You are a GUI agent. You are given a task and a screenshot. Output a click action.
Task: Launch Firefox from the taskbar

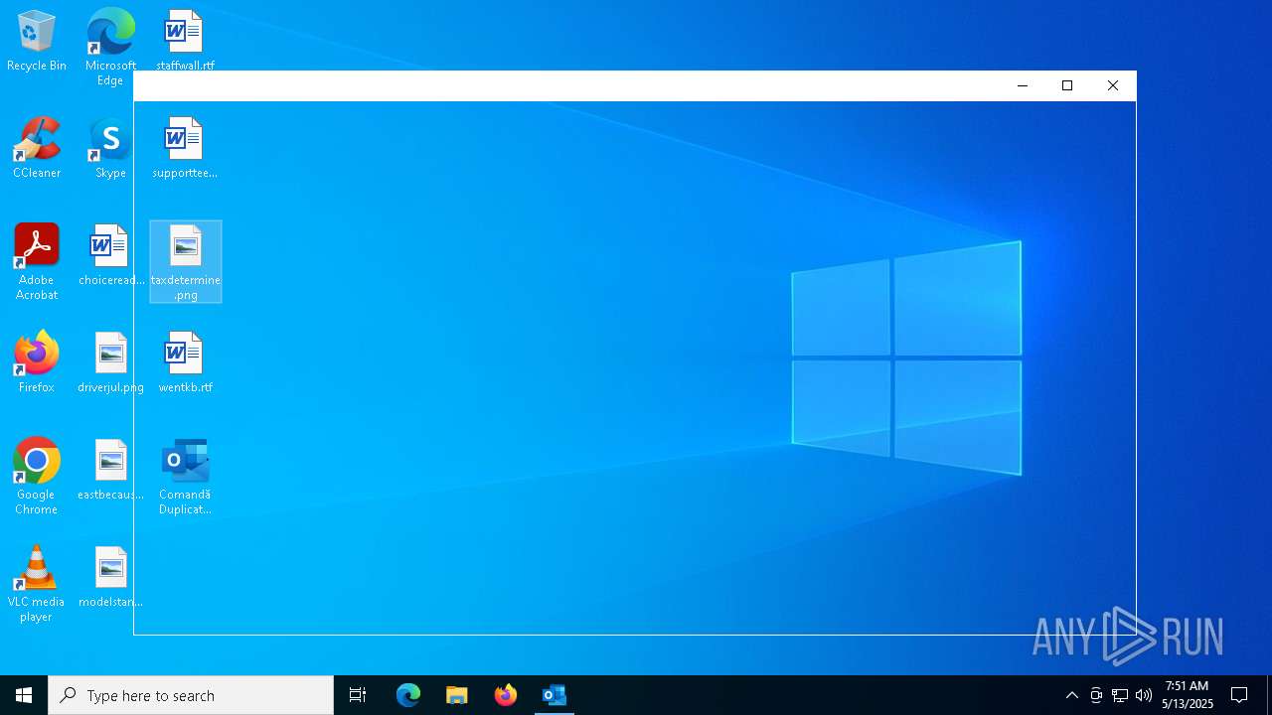506,695
